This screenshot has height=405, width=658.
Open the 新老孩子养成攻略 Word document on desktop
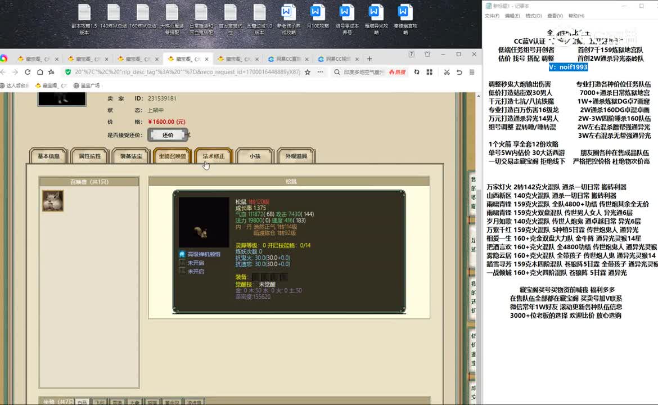coord(289,19)
